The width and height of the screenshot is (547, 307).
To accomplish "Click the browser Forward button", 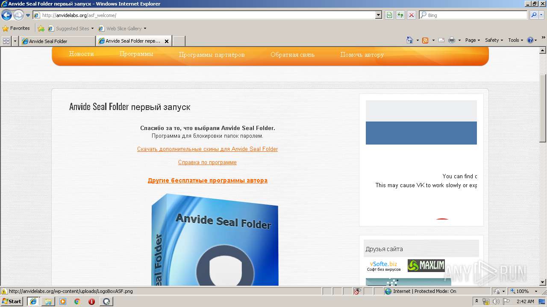I will [18, 15].
